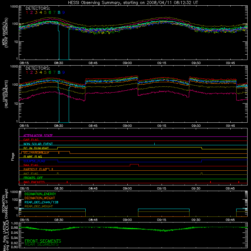
Task: Click 09:15 tick label under rear segments plot
Action: pyautogui.click(x=162, y=126)
